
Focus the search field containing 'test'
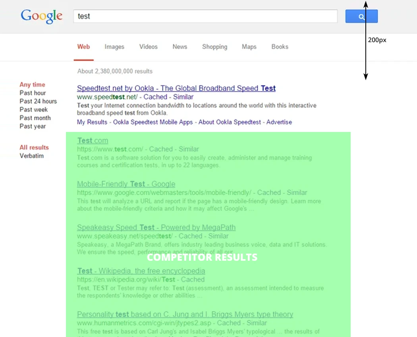[x=205, y=16]
